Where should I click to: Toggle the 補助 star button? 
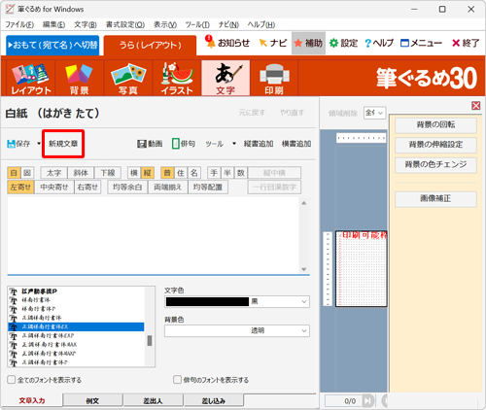pos(308,43)
